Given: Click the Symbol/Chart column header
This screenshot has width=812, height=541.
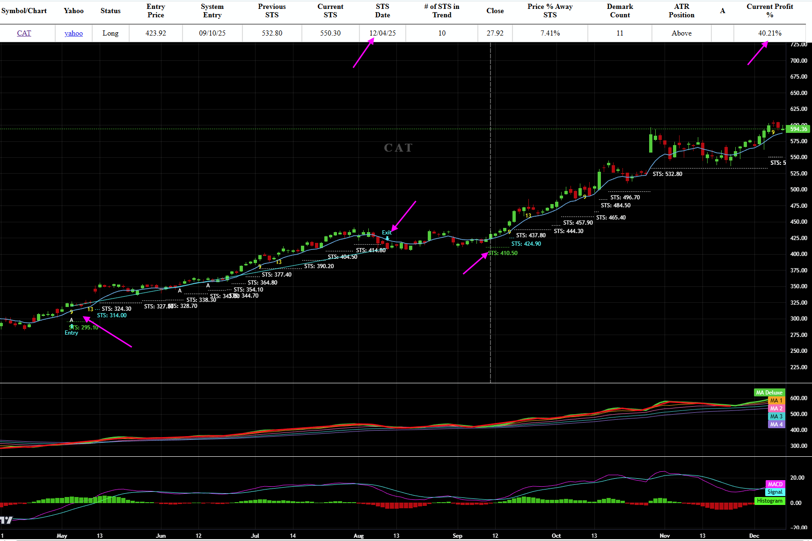Looking at the screenshot, I should [x=24, y=11].
